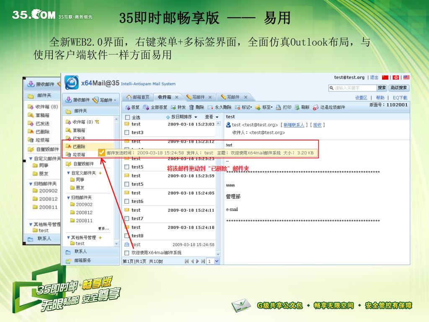This screenshot has height=322, width=429.
Task: Switch language via the China flag icon
Action: (385, 78)
